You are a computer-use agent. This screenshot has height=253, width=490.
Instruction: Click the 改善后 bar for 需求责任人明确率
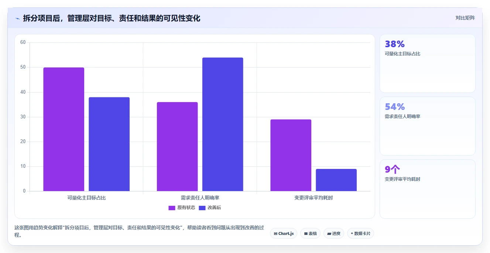point(223,124)
